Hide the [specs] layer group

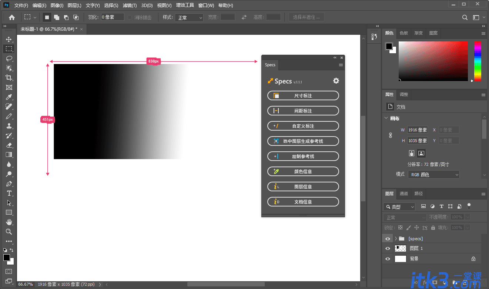(x=388, y=239)
